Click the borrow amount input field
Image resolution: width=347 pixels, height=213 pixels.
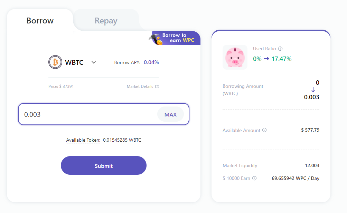click(104, 114)
